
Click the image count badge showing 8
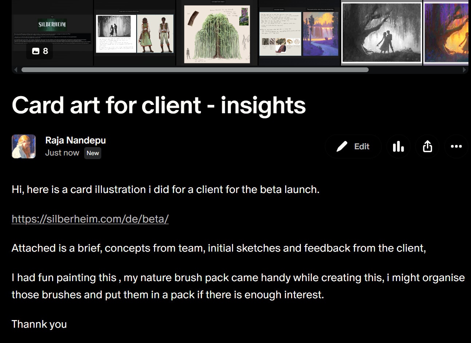39,51
